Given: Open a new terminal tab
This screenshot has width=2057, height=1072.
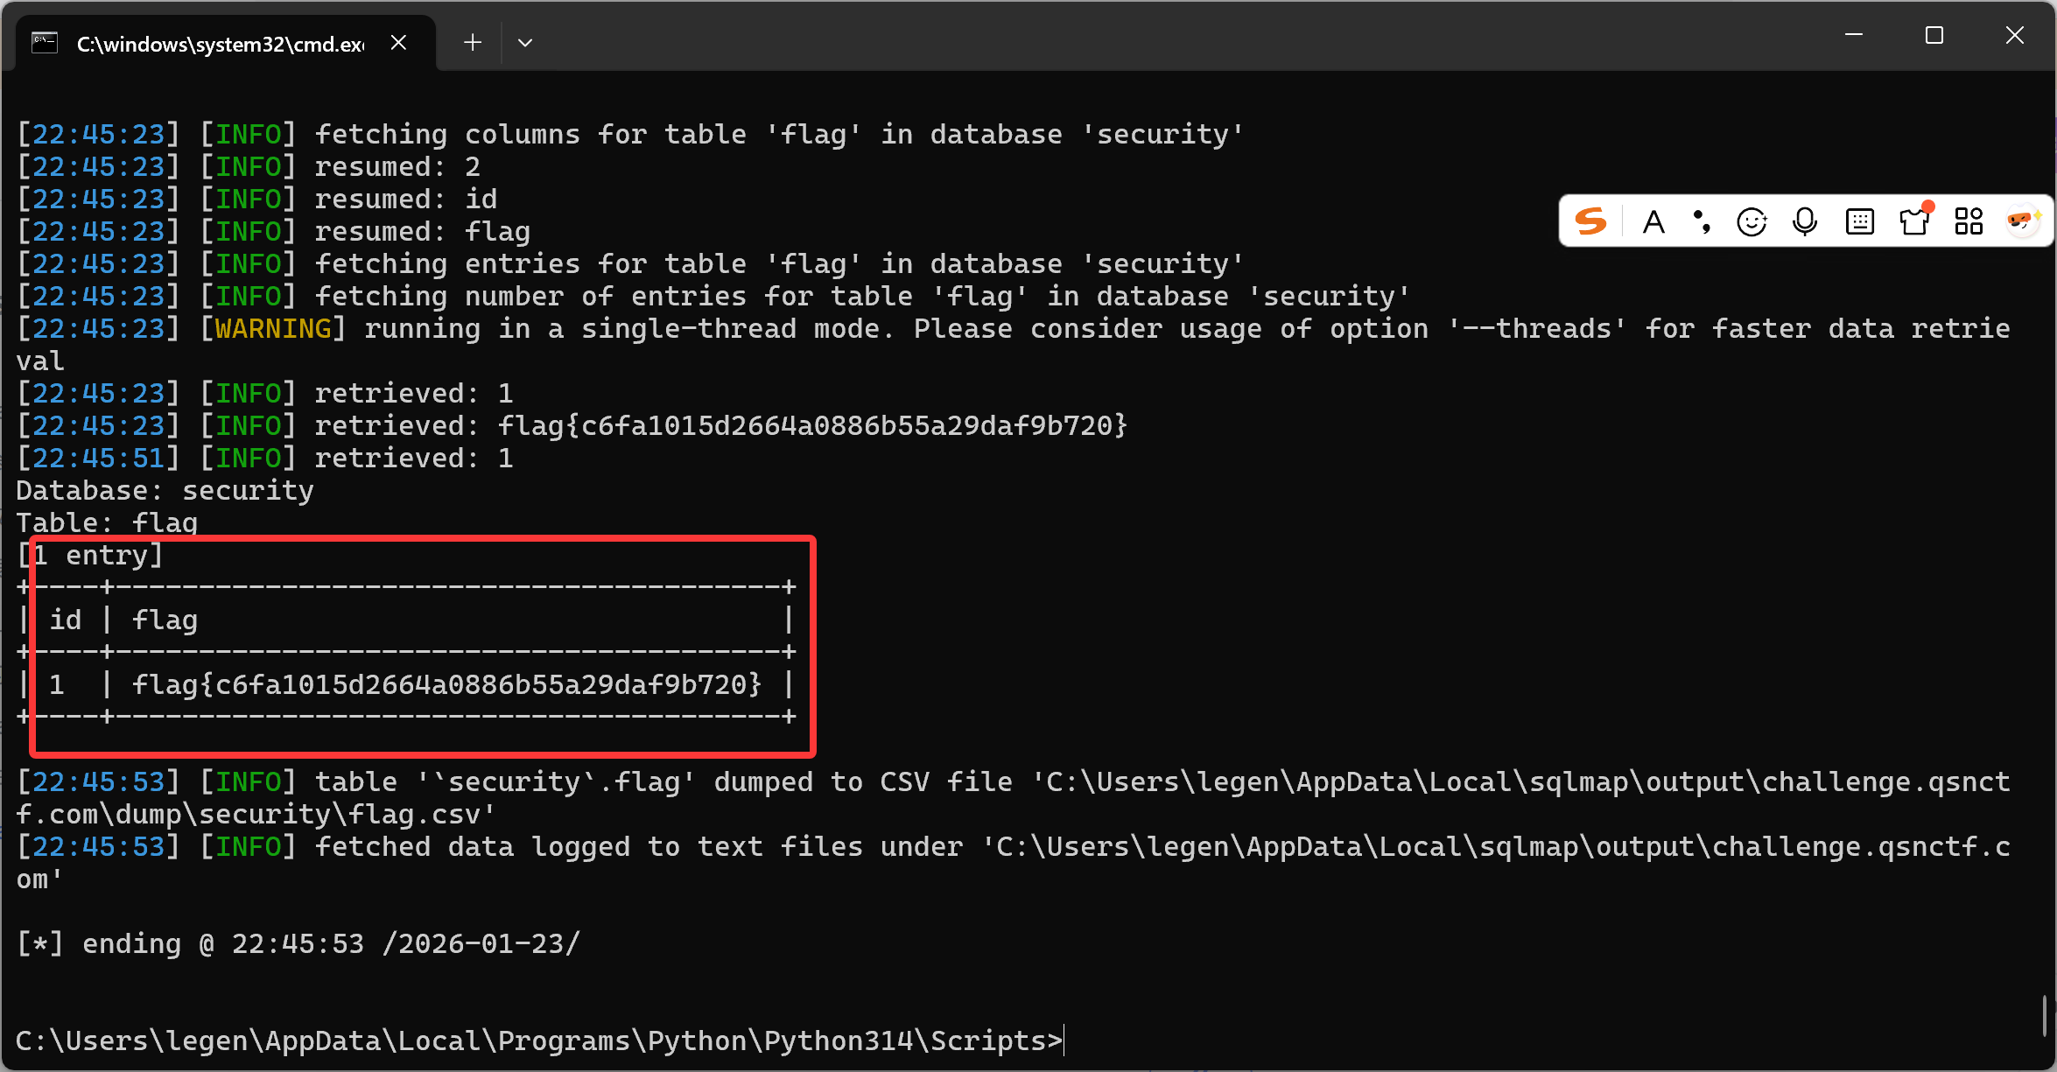Looking at the screenshot, I should click(473, 43).
